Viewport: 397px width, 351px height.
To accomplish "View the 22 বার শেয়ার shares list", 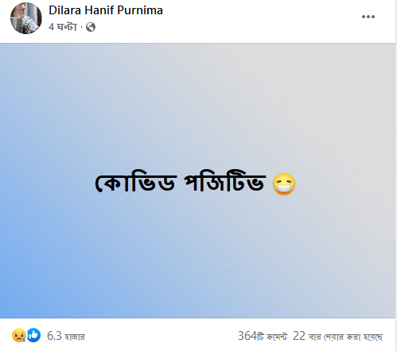I will coord(337,336).
